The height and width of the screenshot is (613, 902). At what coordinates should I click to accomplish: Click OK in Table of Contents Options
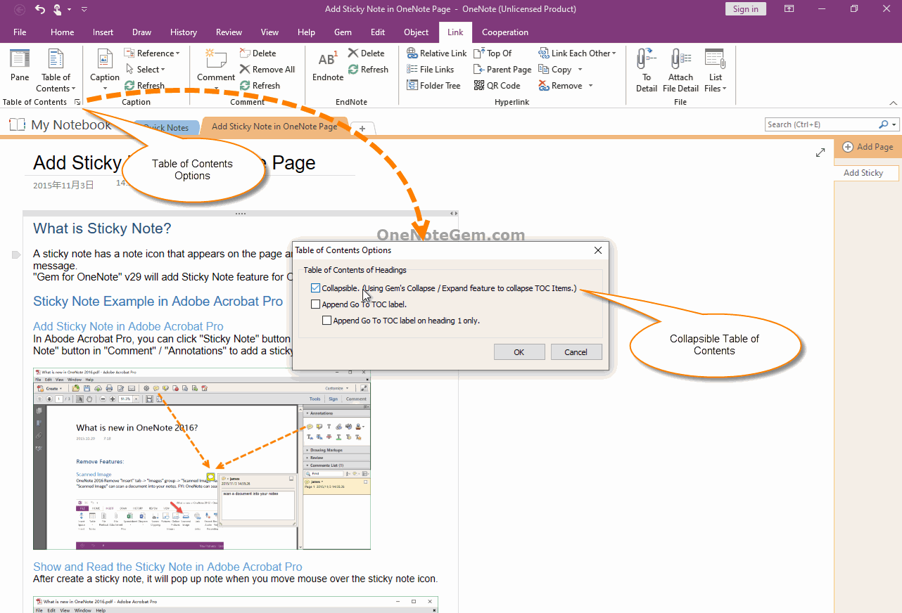pos(519,351)
